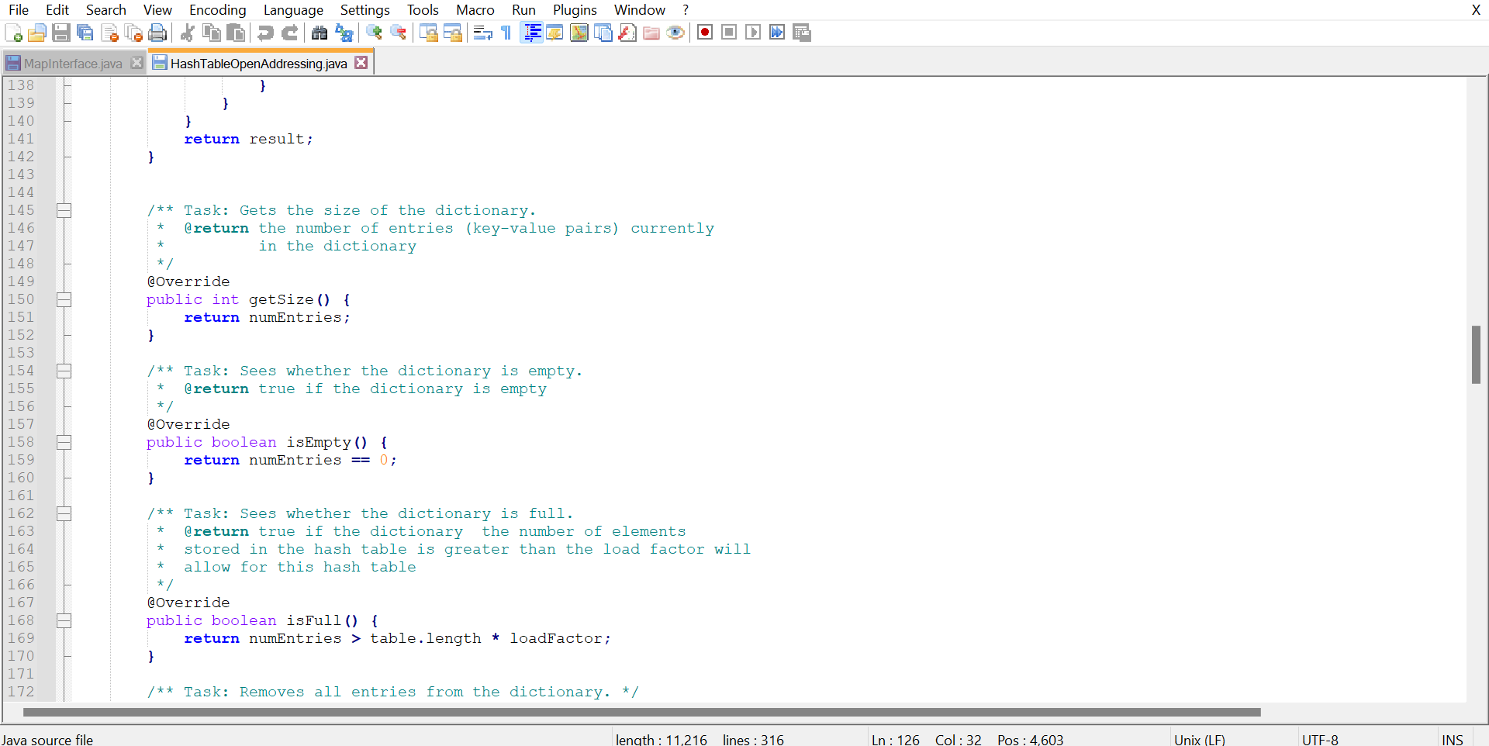Viewport: 1489px width, 746px height.
Task: Collapse the getSize method code fold
Action: (x=64, y=299)
